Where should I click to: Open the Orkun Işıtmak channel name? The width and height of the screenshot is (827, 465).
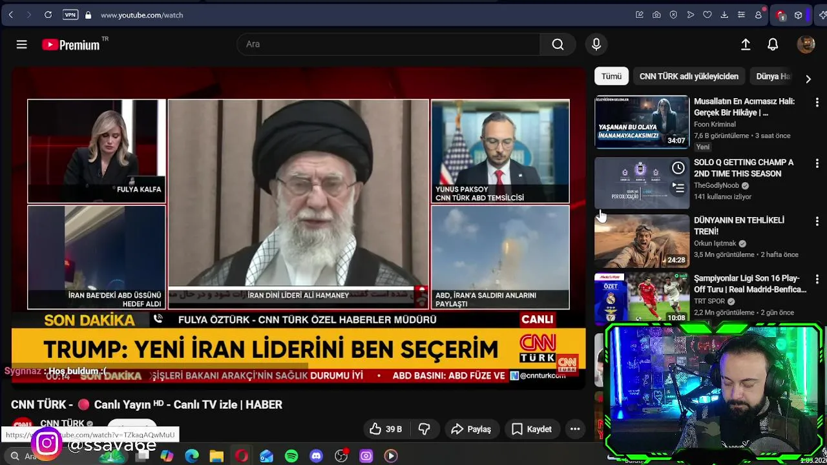coord(715,243)
